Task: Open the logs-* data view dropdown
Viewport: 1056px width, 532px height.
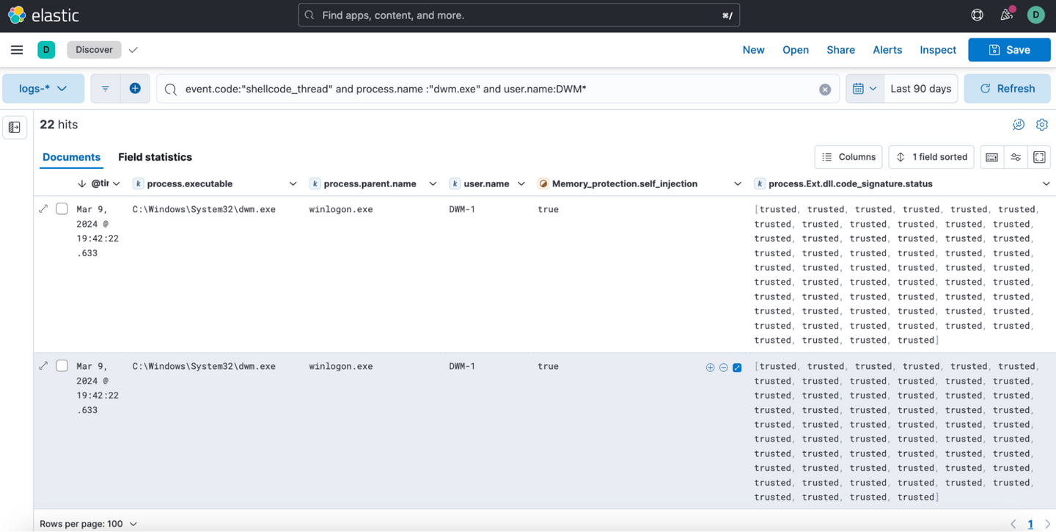Action: (x=43, y=89)
